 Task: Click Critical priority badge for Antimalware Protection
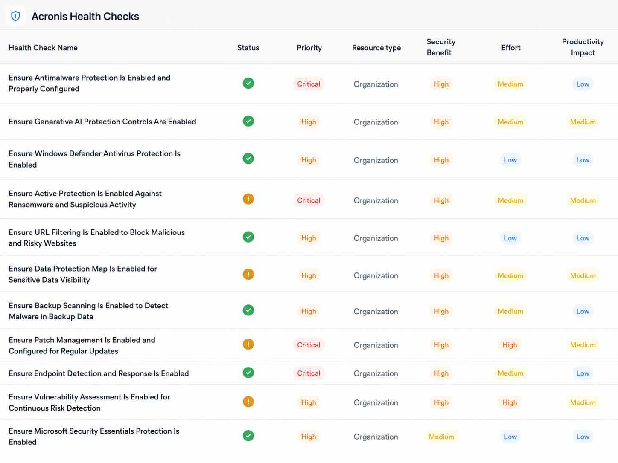click(309, 84)
